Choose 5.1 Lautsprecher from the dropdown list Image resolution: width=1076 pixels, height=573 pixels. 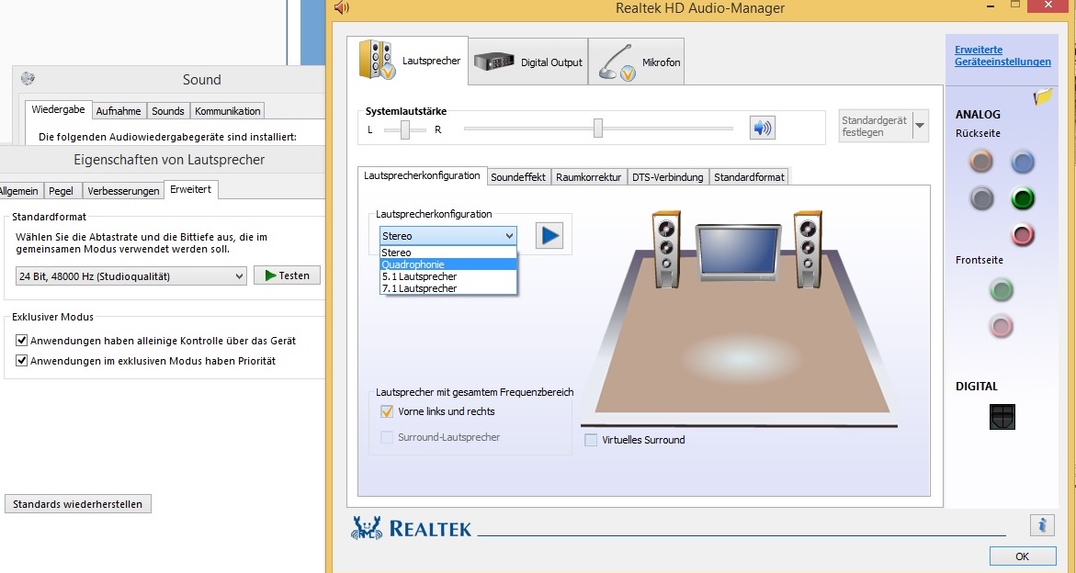[x=448, y=276]
